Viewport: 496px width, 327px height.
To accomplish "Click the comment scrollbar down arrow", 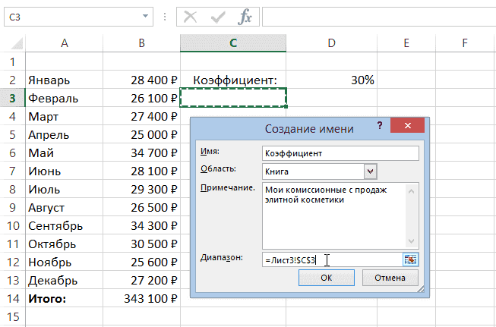I will click(411, 241).
